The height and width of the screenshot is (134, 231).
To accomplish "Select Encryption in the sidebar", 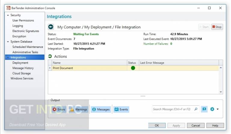I will tap(19, 36).
